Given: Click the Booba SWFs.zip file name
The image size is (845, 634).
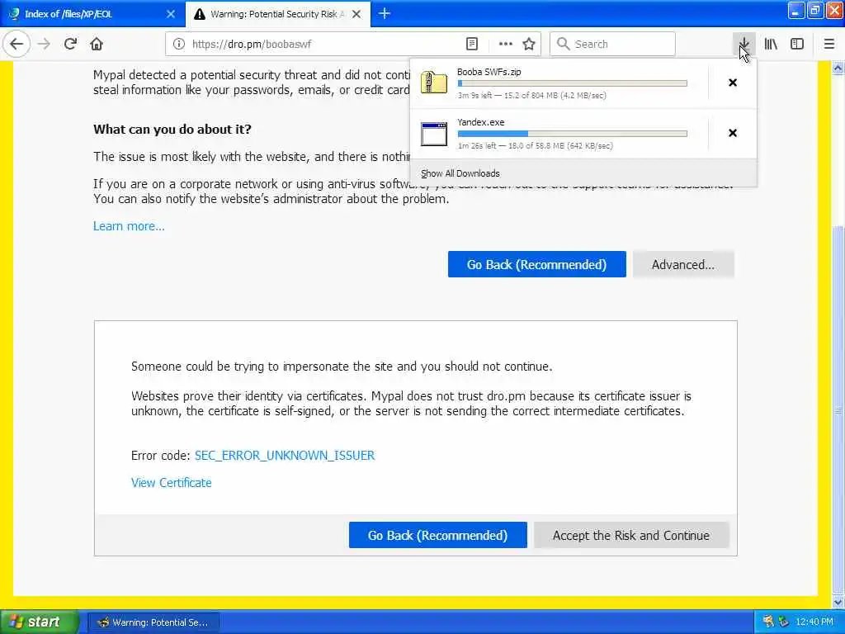Looking at the screenshot, I should 489,72.
